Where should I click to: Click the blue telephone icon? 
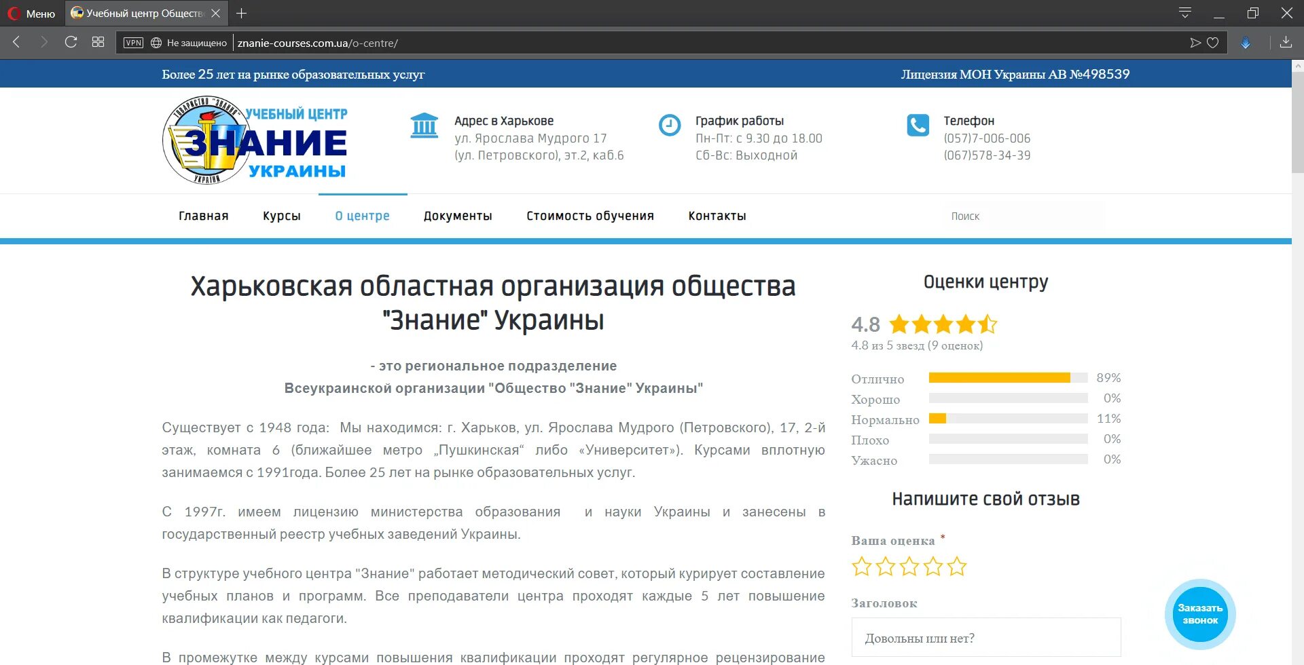[x=918, y=125]
